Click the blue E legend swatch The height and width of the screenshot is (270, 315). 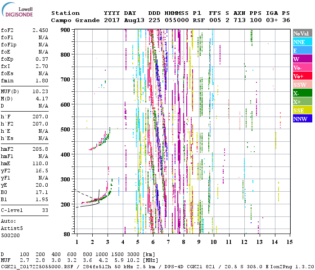(301, 50)
